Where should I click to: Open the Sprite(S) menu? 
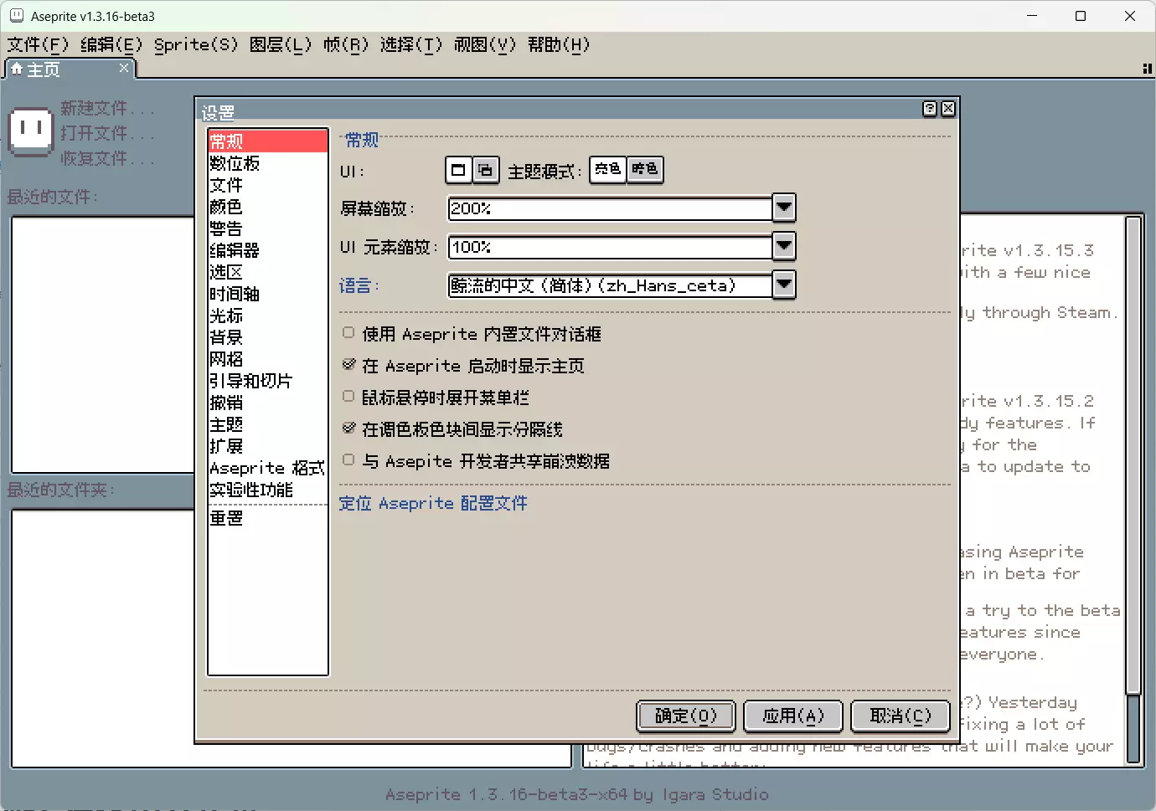click(x=196, y=44)
